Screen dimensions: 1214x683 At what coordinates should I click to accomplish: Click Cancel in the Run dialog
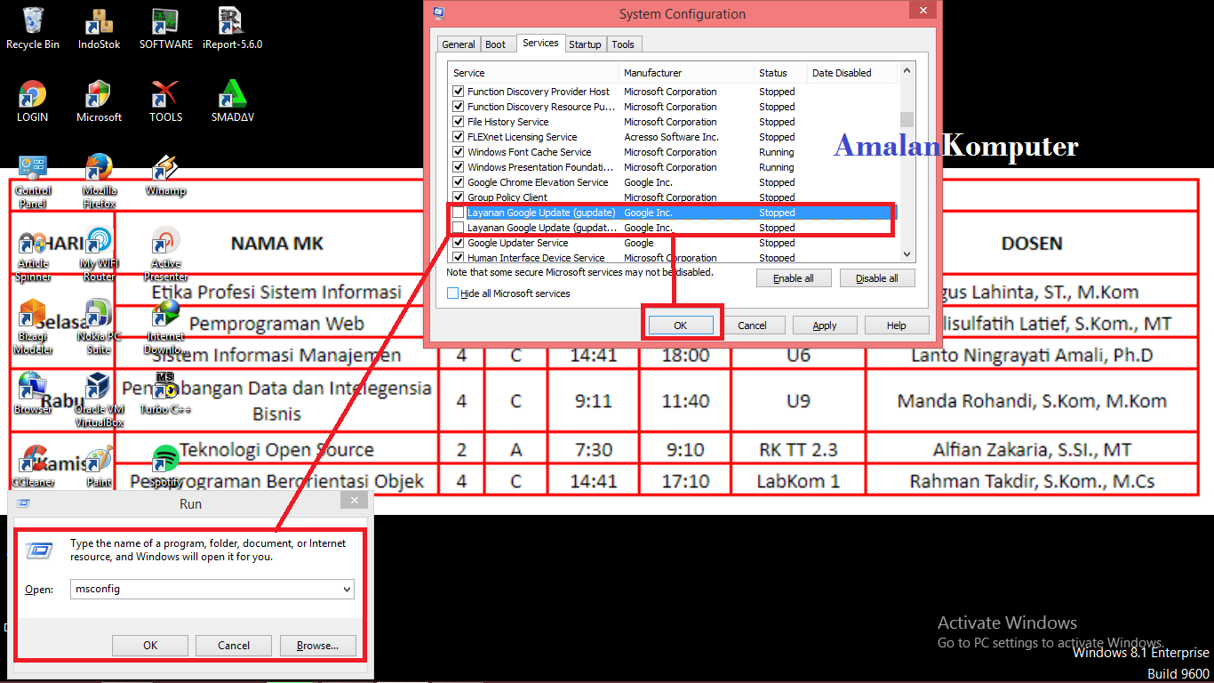(234, 646)
